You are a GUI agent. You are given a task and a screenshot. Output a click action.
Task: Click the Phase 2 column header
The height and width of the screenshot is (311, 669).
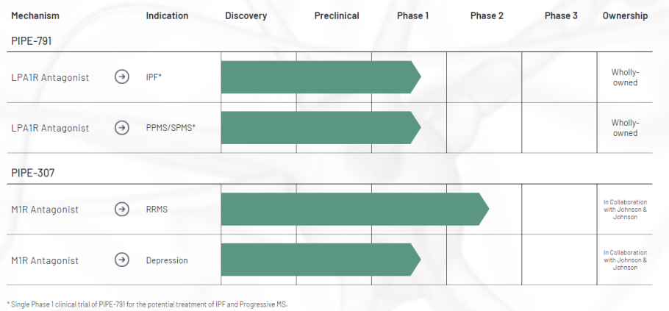(487, 15)
